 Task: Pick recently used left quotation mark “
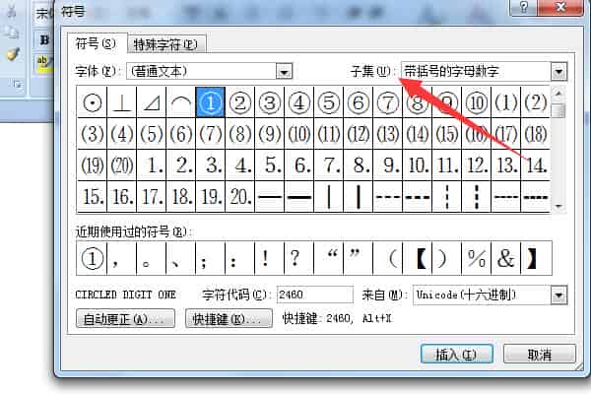[329, 259]
